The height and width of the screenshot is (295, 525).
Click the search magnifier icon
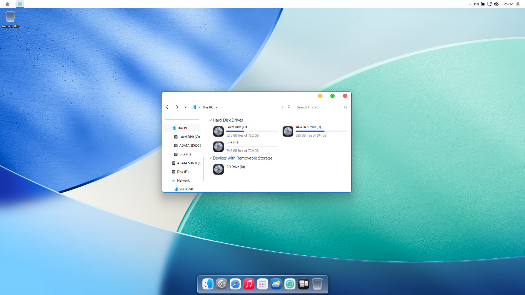[345, 107]
